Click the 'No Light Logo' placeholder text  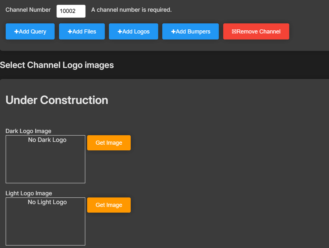(47, 202)
